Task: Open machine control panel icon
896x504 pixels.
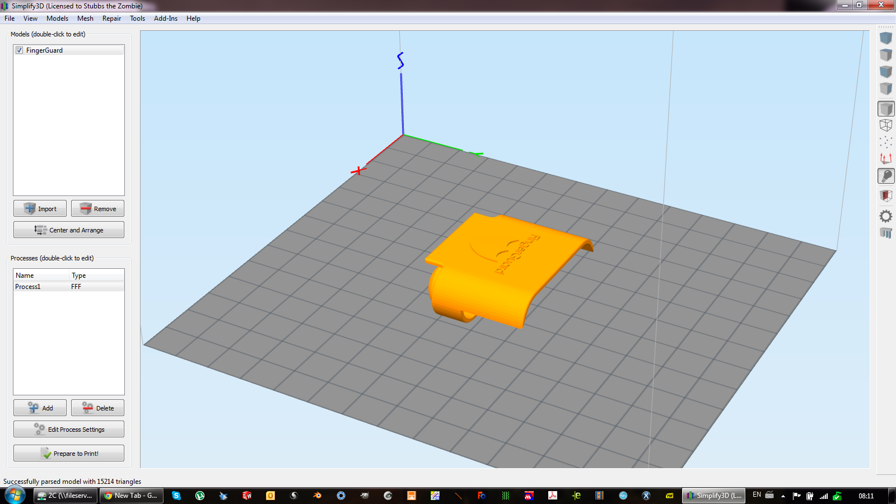Action: [x=885, y=232]
